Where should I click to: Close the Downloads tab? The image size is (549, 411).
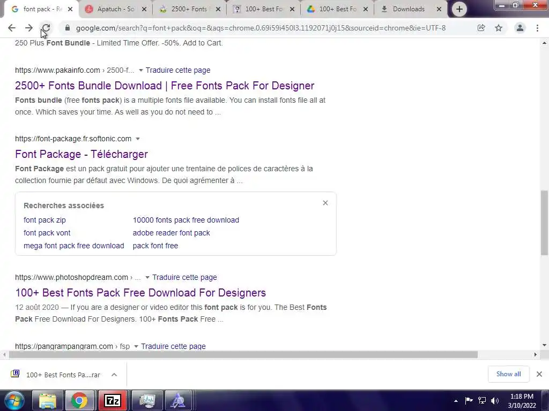coord(439,9)
